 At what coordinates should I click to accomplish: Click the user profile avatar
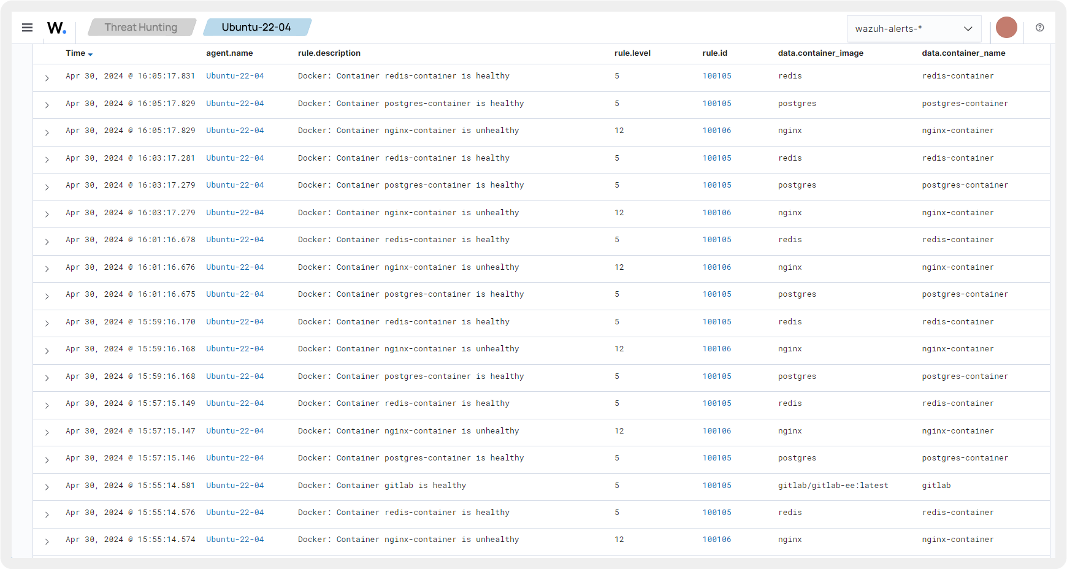point(1006,27)
